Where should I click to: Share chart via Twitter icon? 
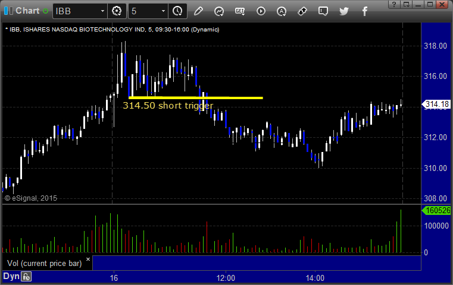(344, 11)
